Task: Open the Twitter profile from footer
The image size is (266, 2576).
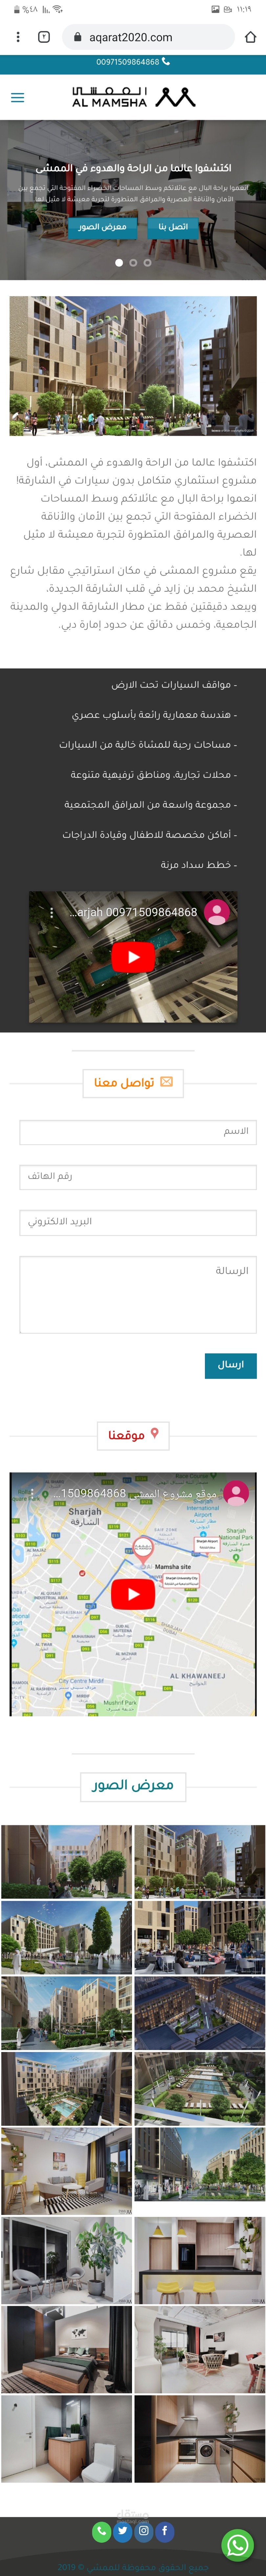Action: 122,2531
